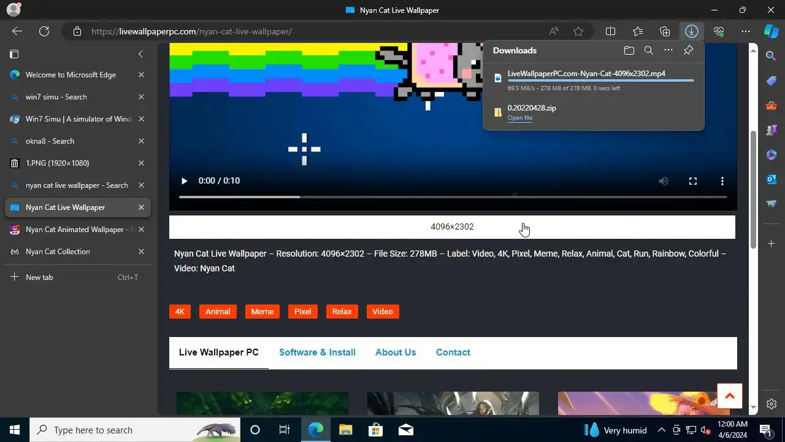The height and width of the screenshot is (442, 785).
Task: Pin the Downloads panel
Action: 688,50
